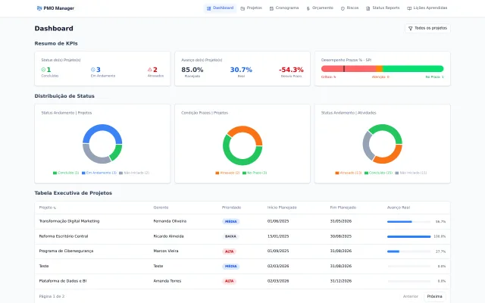This screenshot has height=303, width=485.
Task: Click Não Iniciado (11) legend in Atividades chart
Action: 411,173
